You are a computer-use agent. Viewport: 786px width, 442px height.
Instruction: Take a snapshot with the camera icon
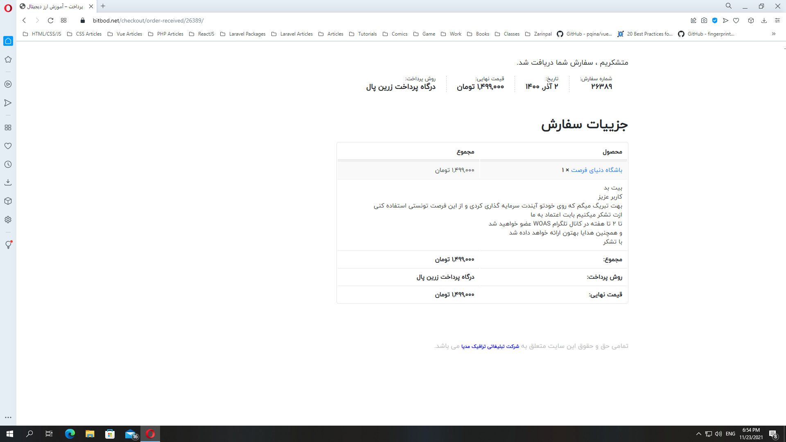704,20
